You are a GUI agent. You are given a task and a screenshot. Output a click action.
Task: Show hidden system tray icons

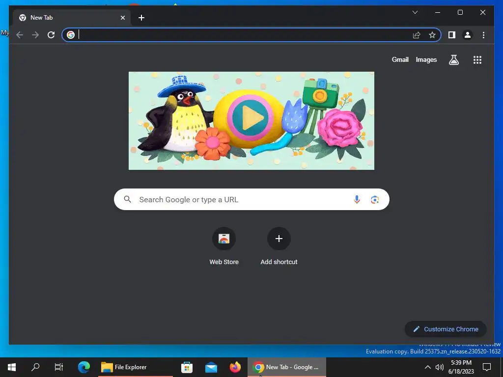coord(428,367)
